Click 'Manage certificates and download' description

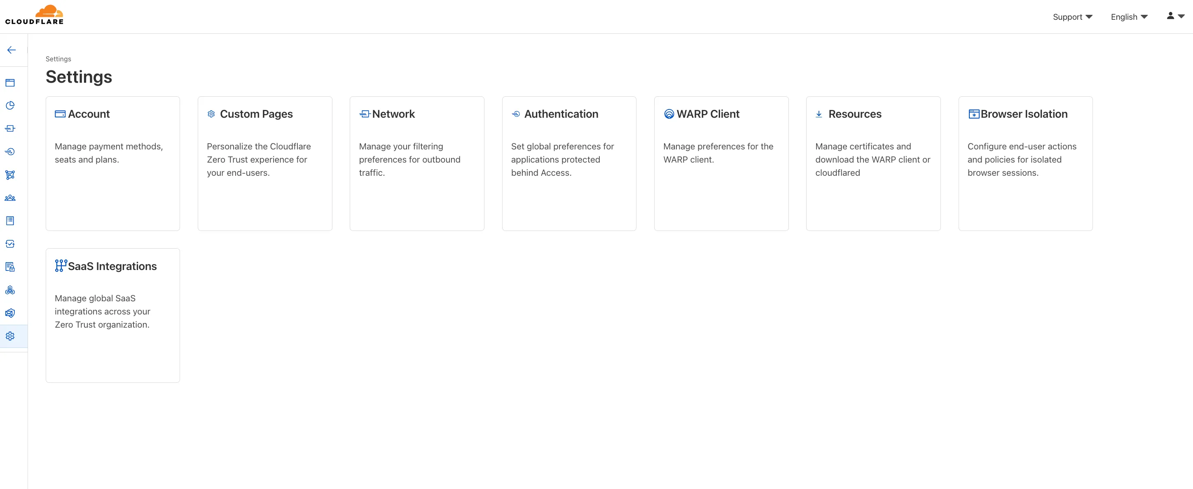click(x=873, y=159)
